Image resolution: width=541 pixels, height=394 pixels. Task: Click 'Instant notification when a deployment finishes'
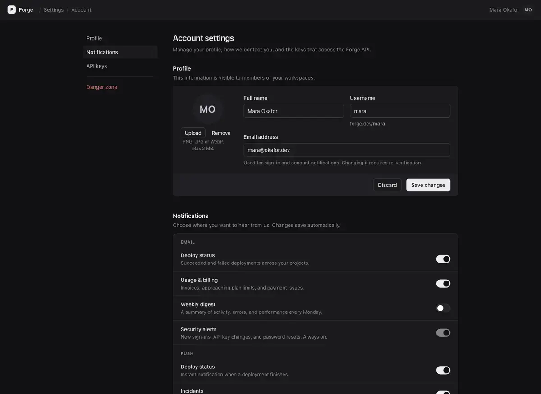tap(235, 374)
